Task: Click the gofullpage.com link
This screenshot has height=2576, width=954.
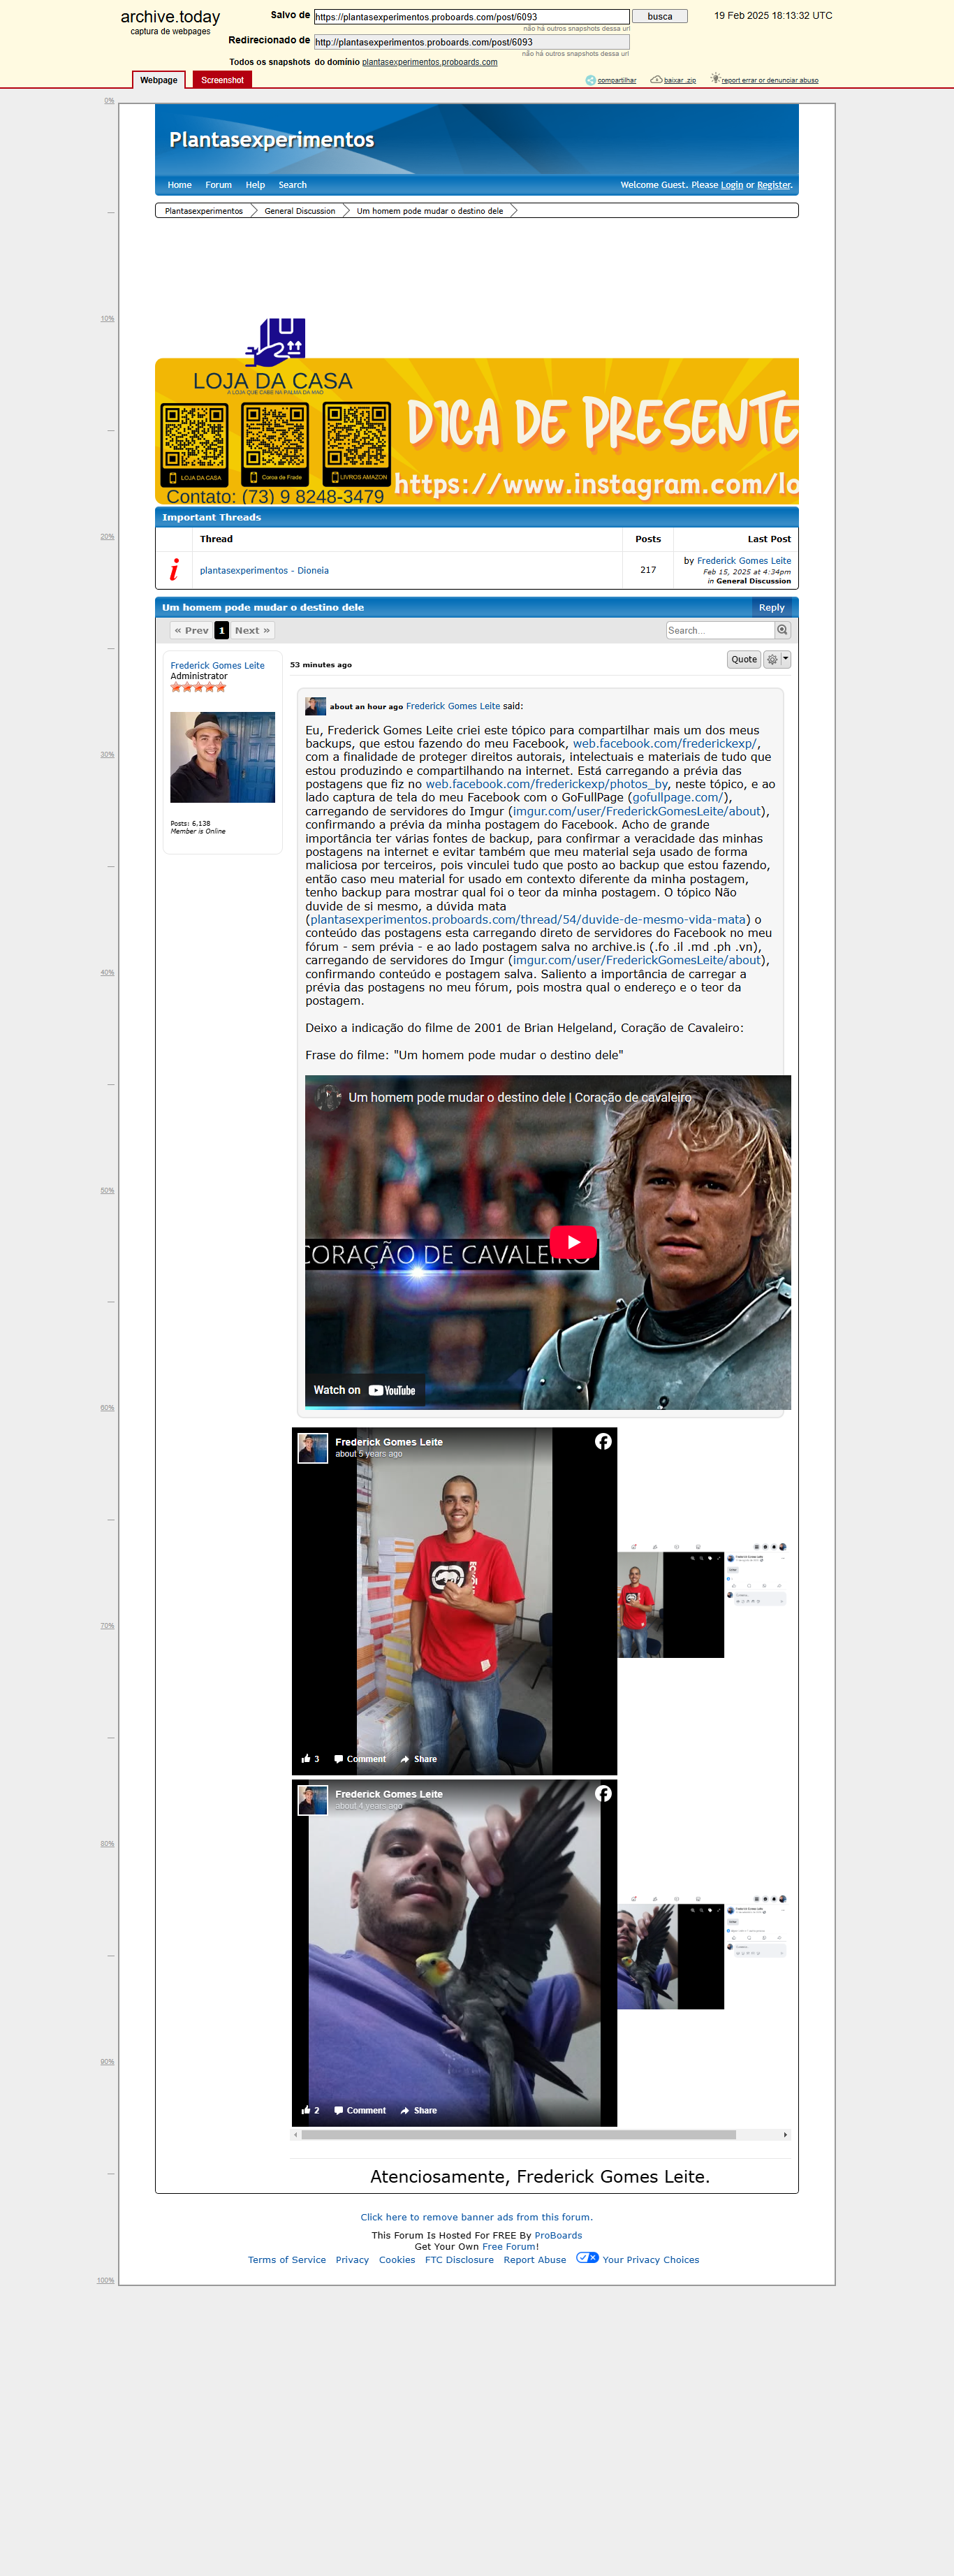Action: (x=678, y=798)
